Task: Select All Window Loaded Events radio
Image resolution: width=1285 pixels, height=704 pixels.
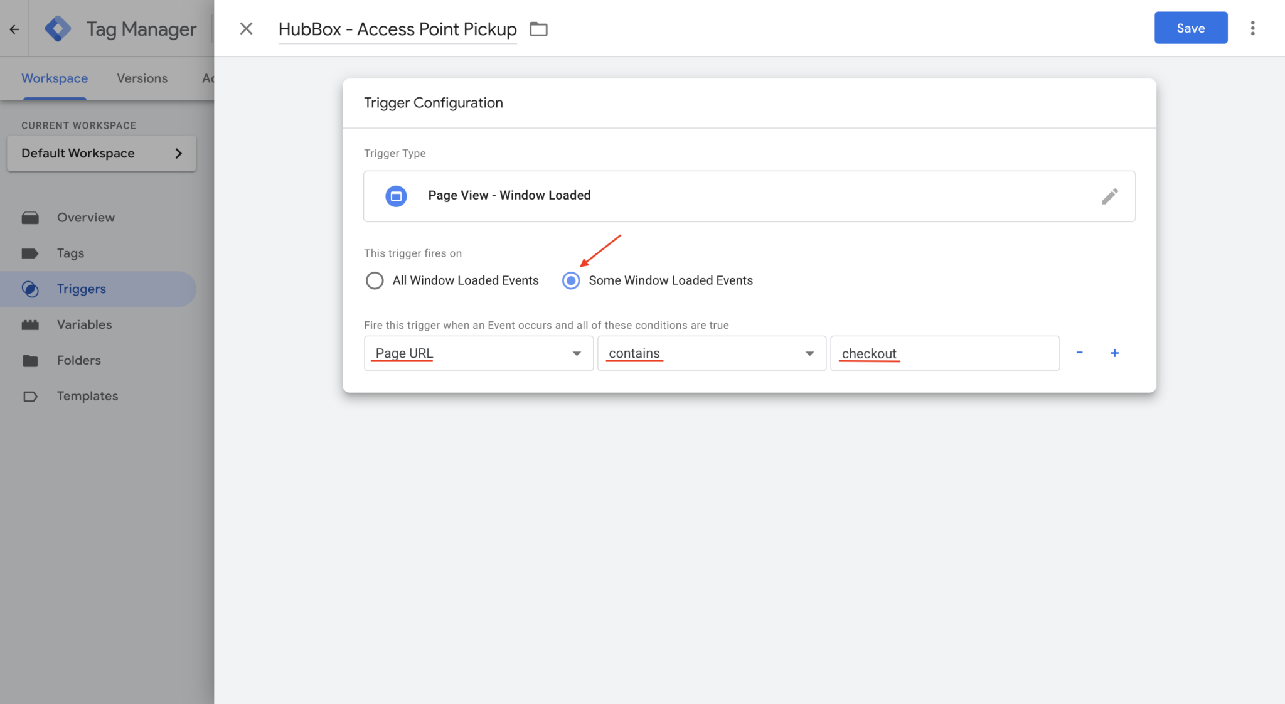Action: [x=375, y=280]
